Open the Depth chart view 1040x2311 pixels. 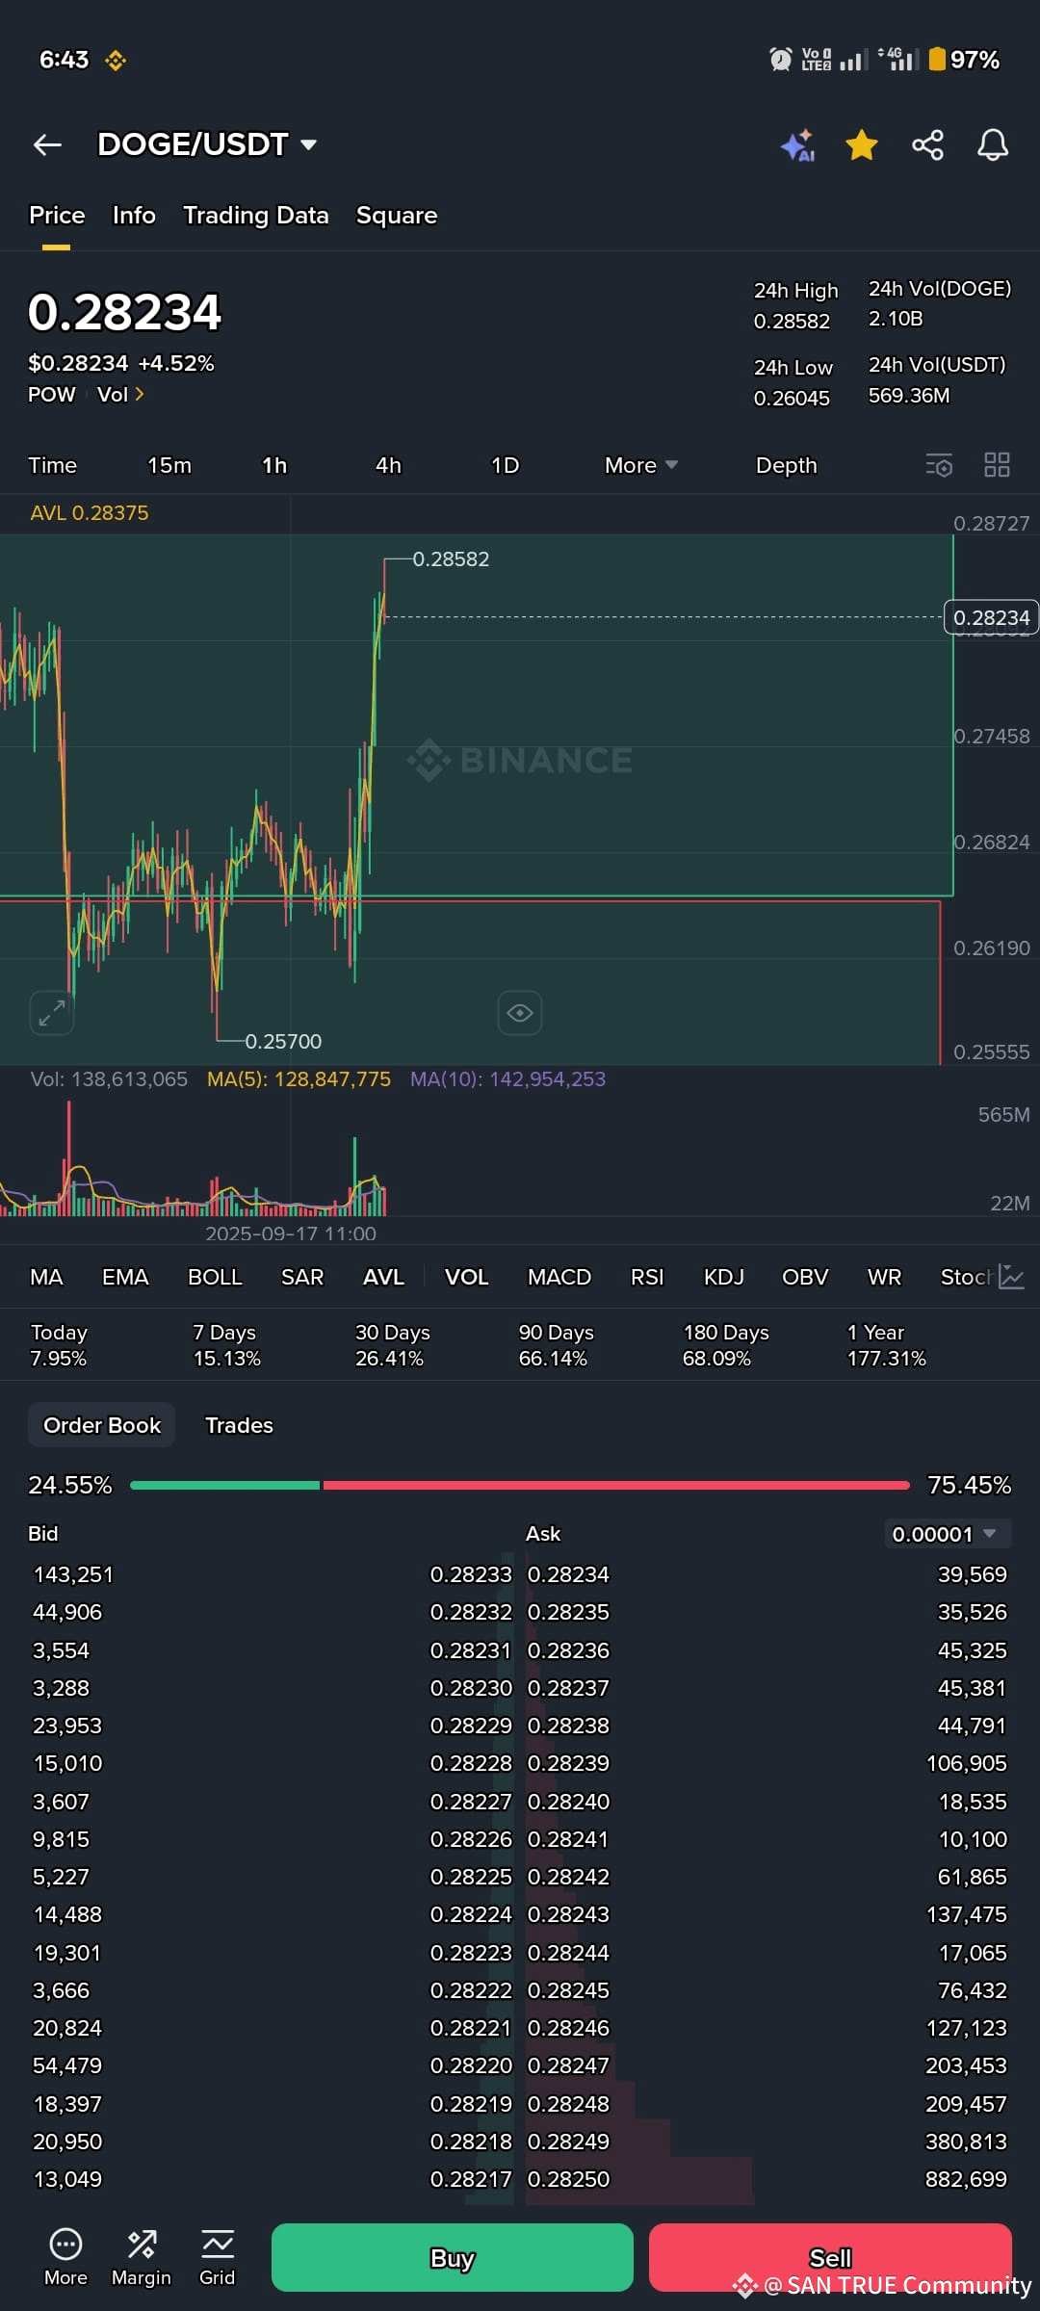pos(786,465)
